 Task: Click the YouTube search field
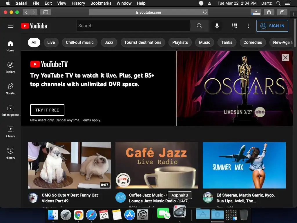click(133, 26)
